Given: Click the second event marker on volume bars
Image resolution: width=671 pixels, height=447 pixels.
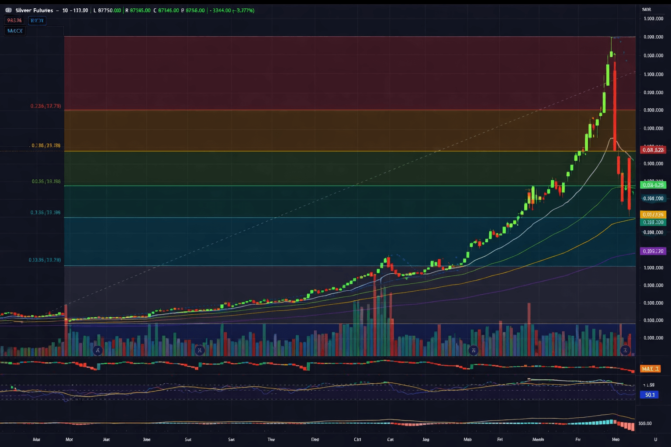Looking at the screenshot, I should click(200, 350).
